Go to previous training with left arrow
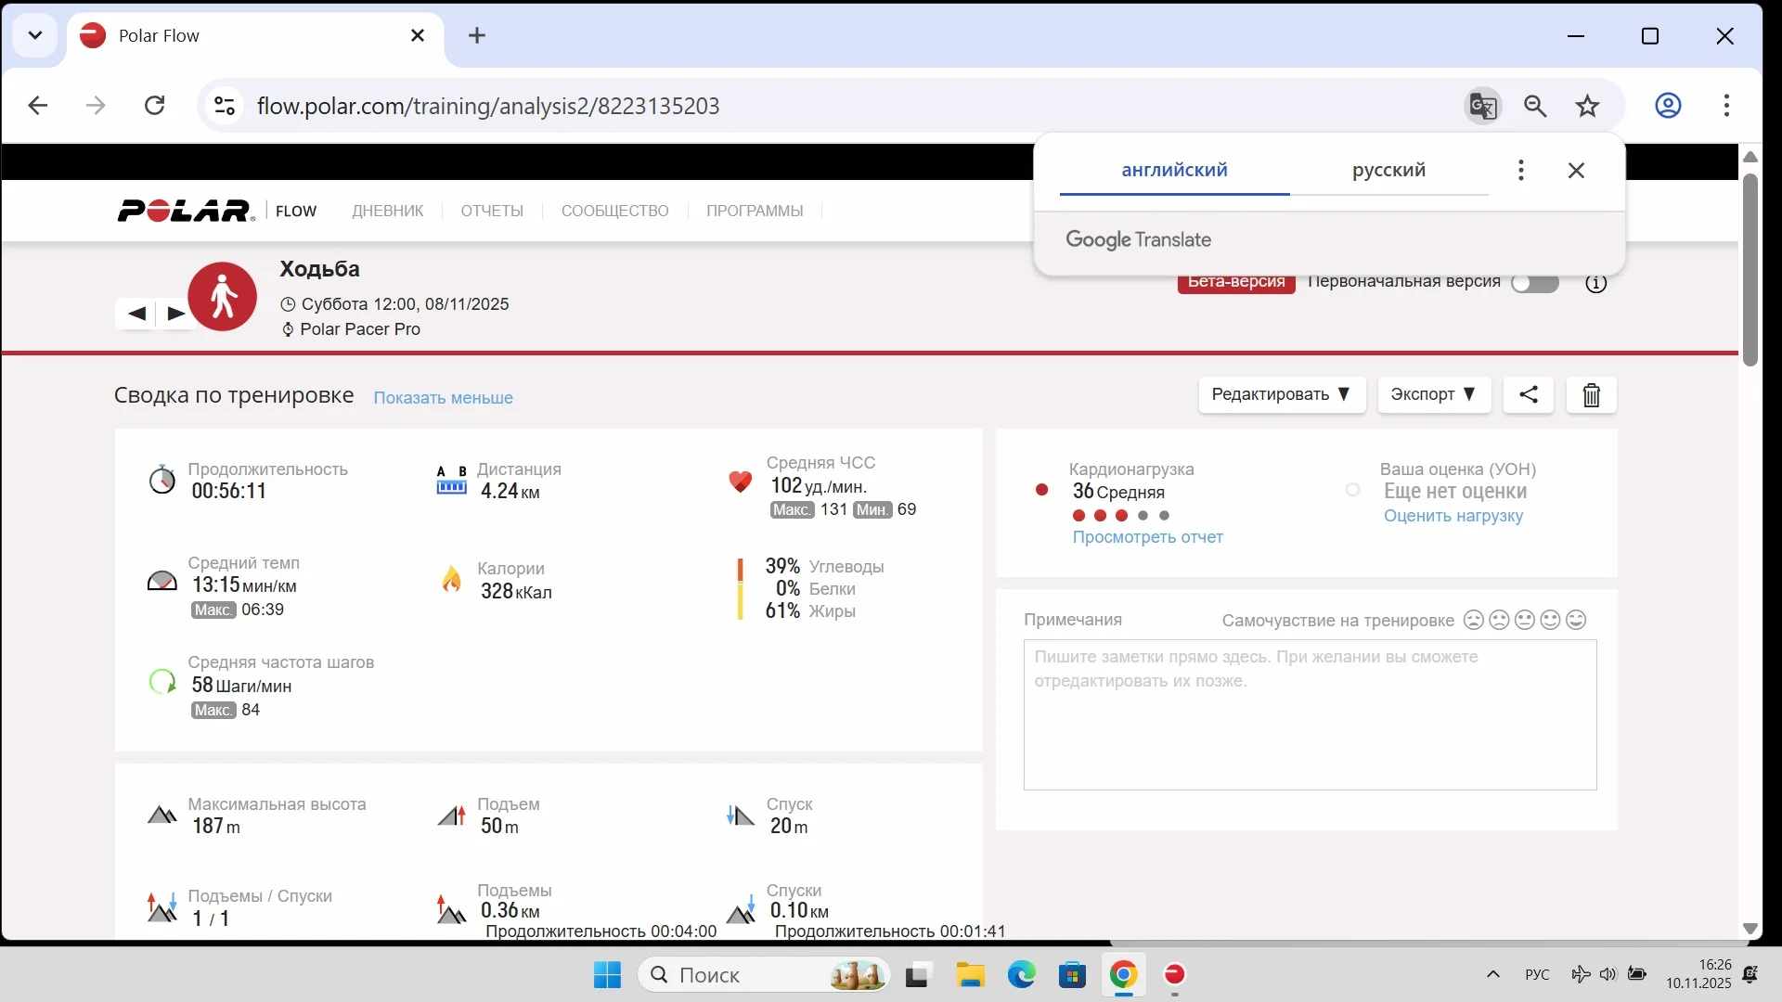1782x1002 pixels. point(136,314)
